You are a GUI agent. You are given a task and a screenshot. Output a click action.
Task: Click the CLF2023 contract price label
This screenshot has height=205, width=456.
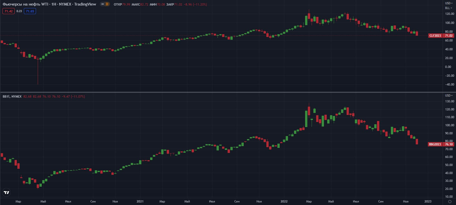tap(435, 36)
